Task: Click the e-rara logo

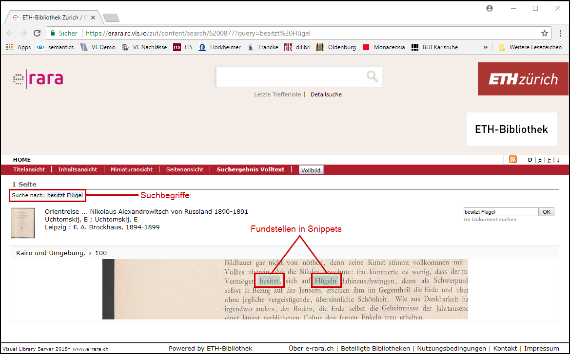Action: click(x=38, y=78)
